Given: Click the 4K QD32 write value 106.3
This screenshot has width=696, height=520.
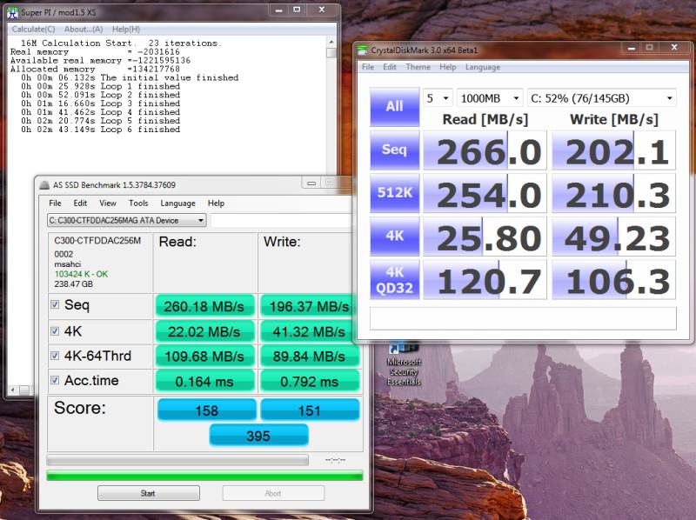Looking at the screenshot, I should [x=614, y=279].
